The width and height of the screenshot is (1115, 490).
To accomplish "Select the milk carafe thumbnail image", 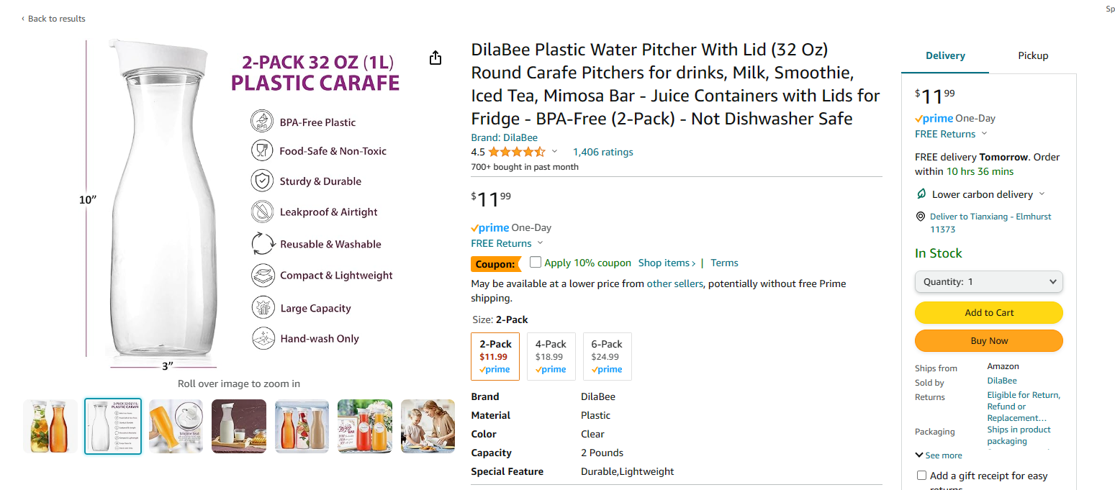I will 239,426.
